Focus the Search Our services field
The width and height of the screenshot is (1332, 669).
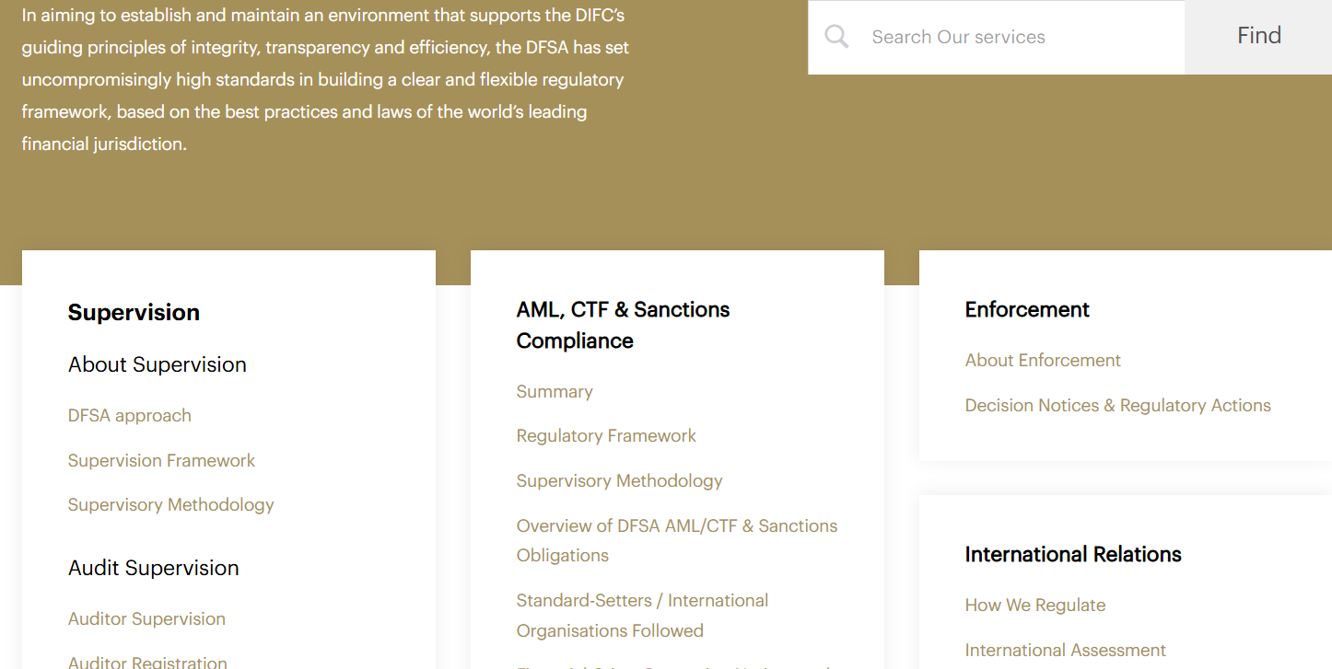[996, 37]
